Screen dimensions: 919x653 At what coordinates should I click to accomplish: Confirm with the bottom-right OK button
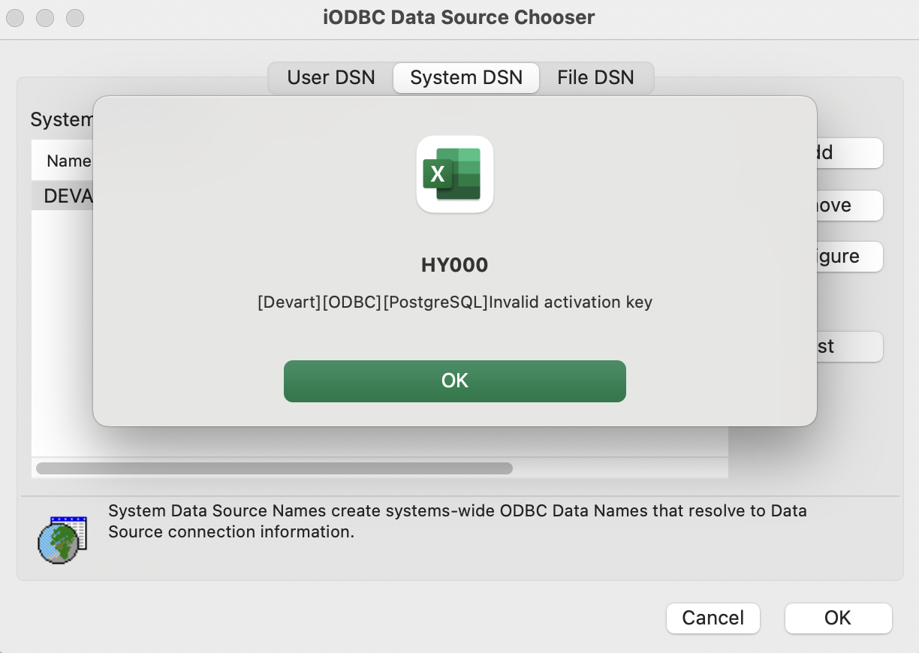838,618
